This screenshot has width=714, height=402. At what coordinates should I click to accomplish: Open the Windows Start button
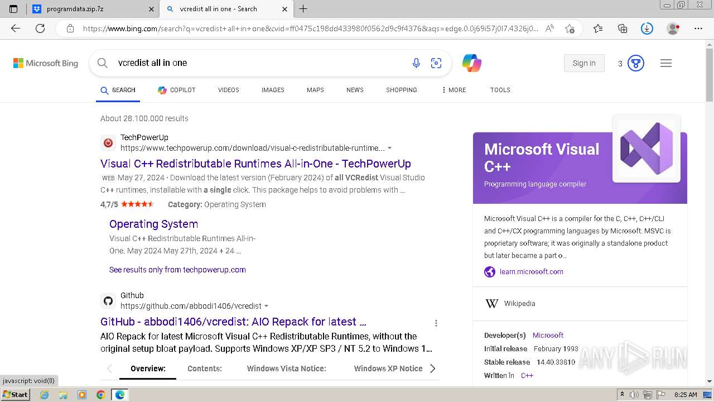pyautogui.click(x=16, y=395)
